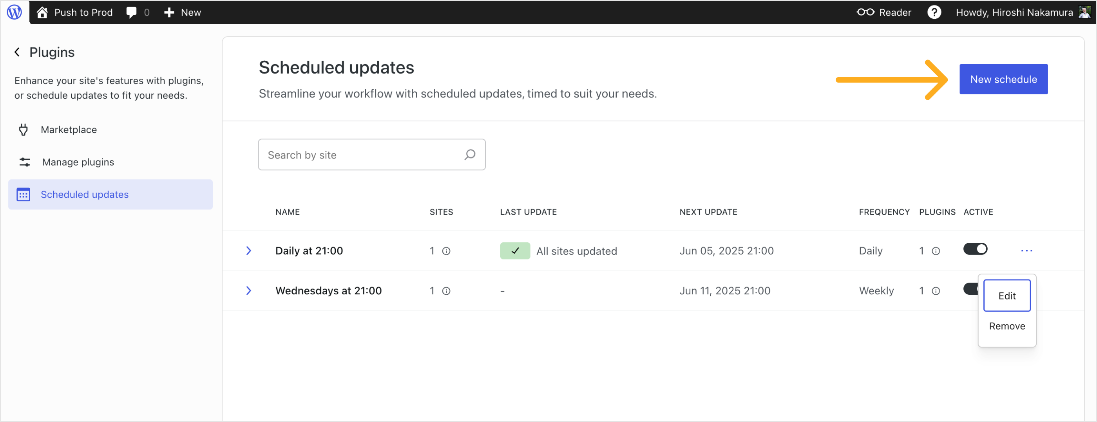This screenshot has height=422, width=1097.
Task: Click sites info icon for Wednesdays schedule
Action: coord(446,291)
